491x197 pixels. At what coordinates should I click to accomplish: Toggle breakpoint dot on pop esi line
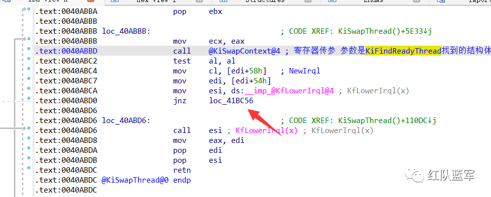[x=29, y=158]
